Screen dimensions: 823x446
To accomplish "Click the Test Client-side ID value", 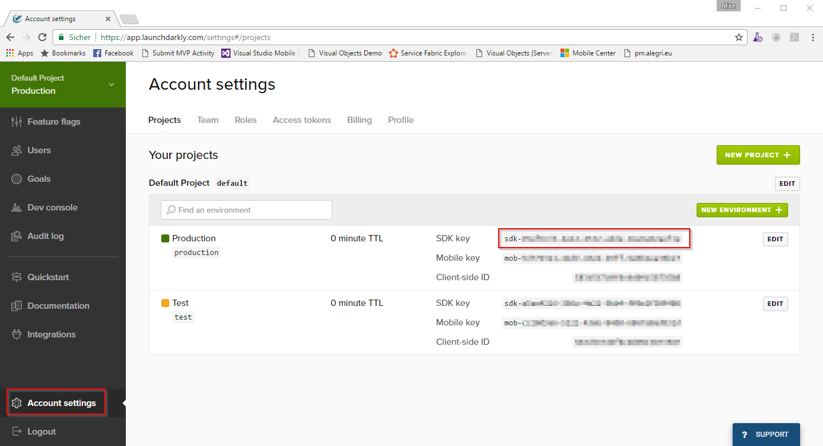I will (x=628, y=342).
